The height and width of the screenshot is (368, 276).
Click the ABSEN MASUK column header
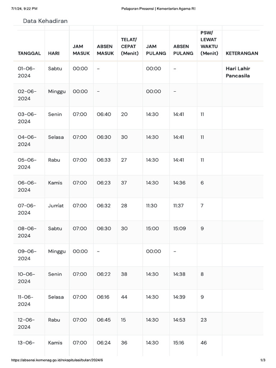click(x=105, y=50)
